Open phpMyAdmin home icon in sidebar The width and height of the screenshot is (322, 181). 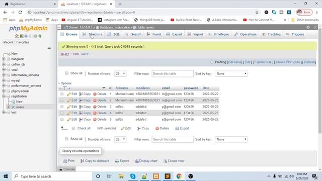17,36
